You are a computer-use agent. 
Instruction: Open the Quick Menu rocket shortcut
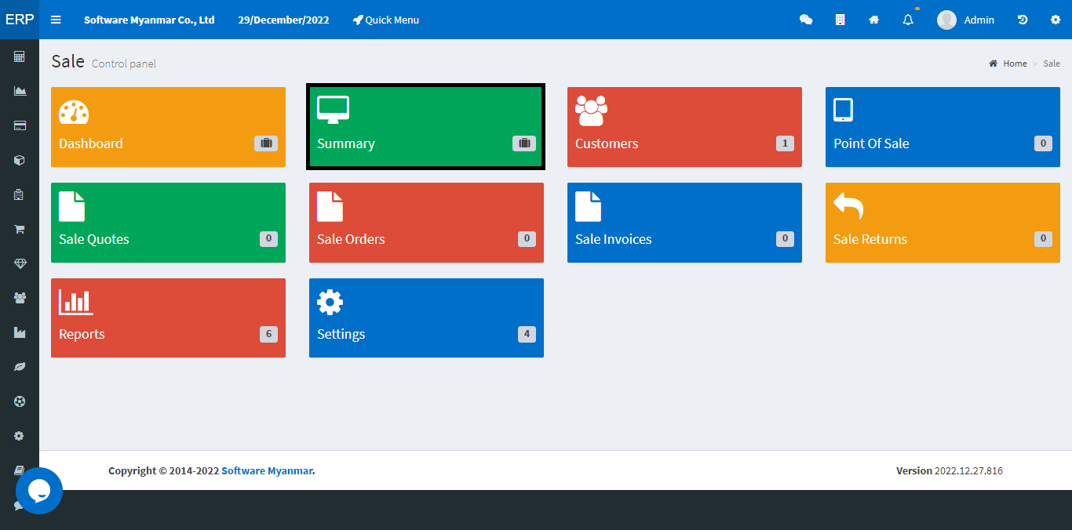[385, 20]
